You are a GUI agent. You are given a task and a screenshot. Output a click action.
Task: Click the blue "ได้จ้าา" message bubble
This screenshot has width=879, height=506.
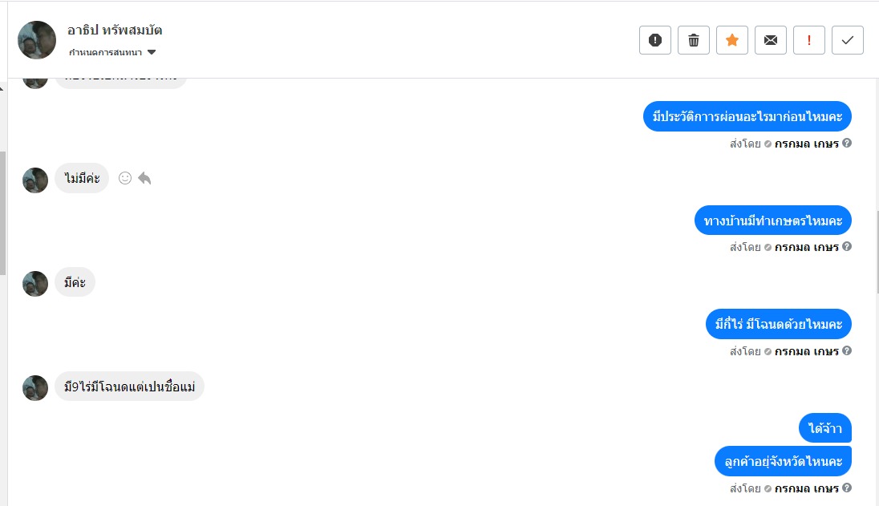coord(824,428)
